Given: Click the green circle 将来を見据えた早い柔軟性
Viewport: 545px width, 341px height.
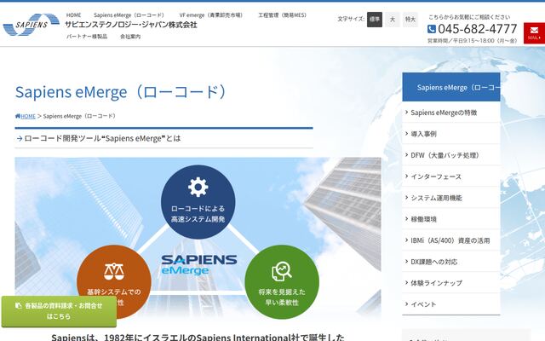Looking at the screenshot, I should click(282, 282).
